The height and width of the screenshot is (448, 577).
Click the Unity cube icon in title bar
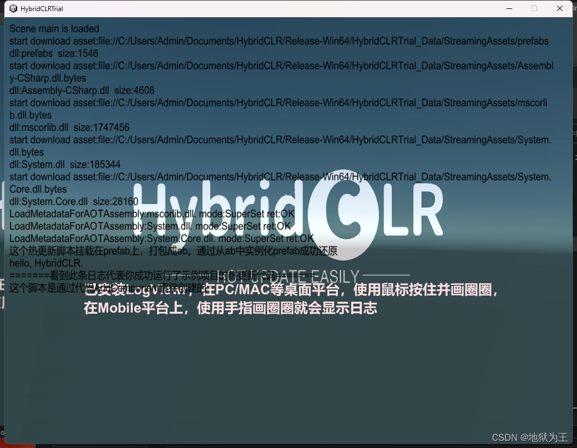12,8
